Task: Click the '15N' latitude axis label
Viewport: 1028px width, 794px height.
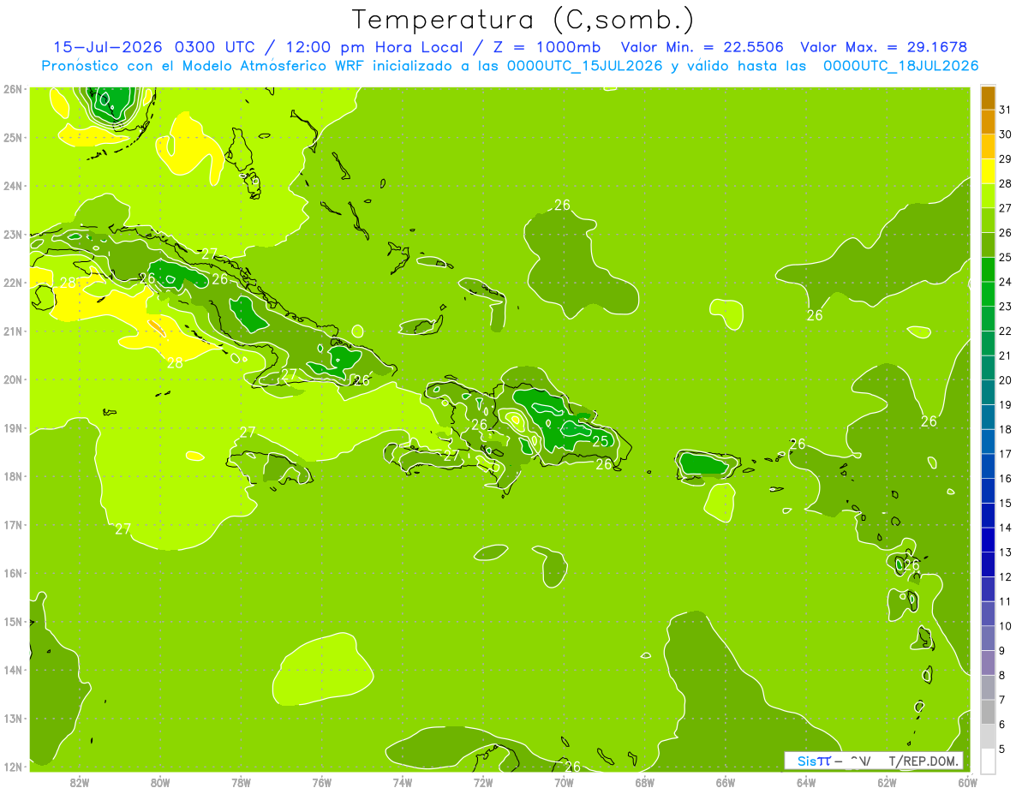Action: [13, 622]
